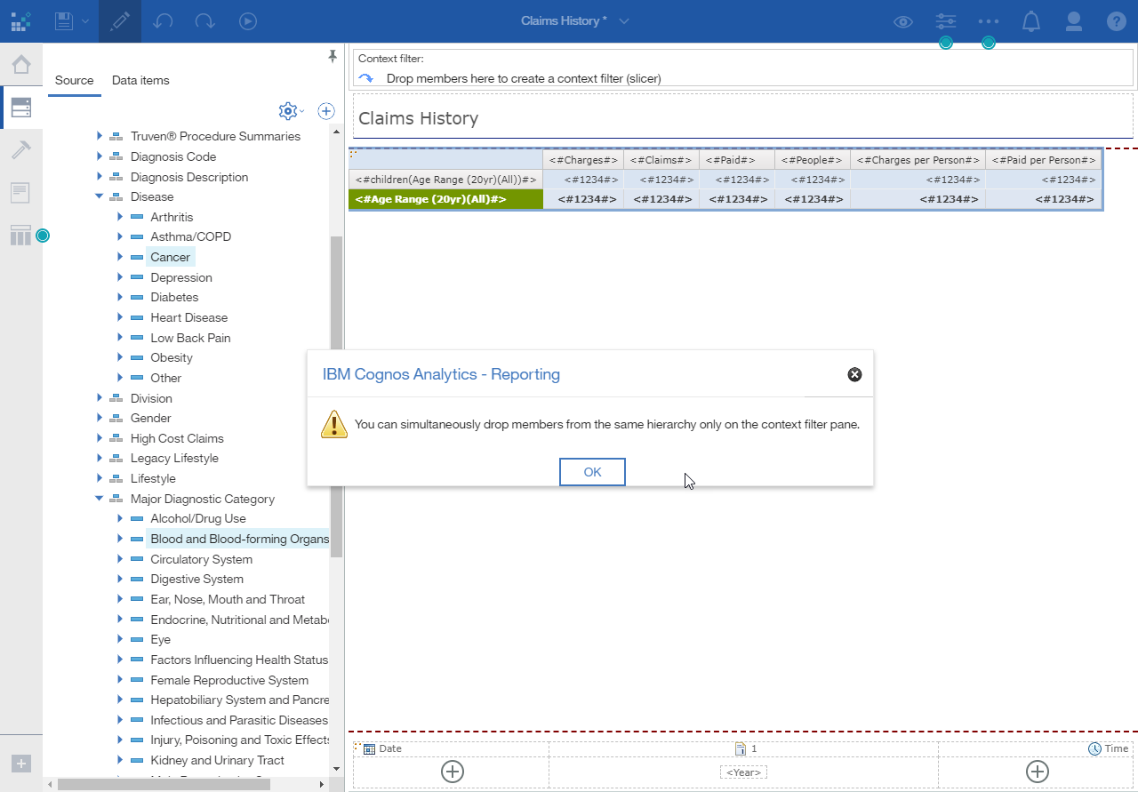This screenshot has width=1138, height=792.
Task: Select the <#Charges#> column header
Action: pos(583,160)
